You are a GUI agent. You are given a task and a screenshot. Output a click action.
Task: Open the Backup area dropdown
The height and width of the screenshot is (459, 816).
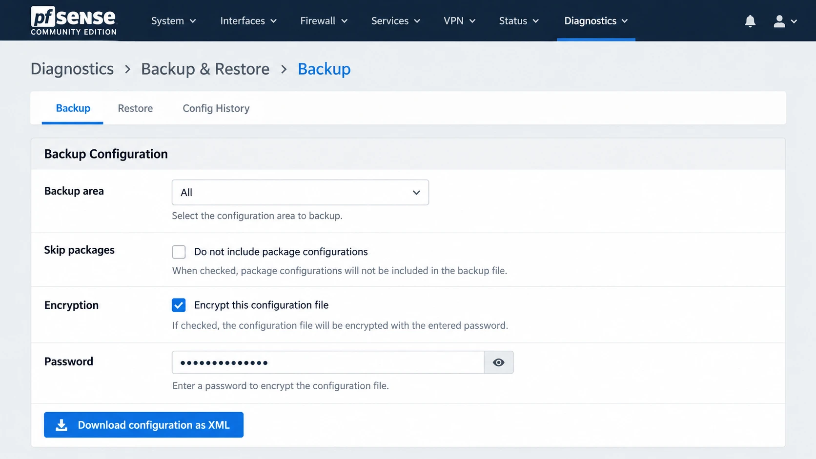300,192
